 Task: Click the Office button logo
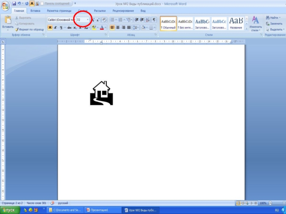tap(5, 6)
